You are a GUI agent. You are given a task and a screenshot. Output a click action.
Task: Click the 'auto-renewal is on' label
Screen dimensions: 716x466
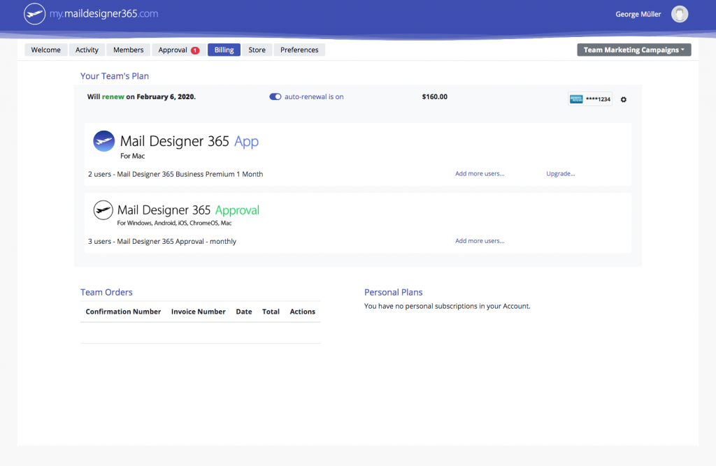314,96
